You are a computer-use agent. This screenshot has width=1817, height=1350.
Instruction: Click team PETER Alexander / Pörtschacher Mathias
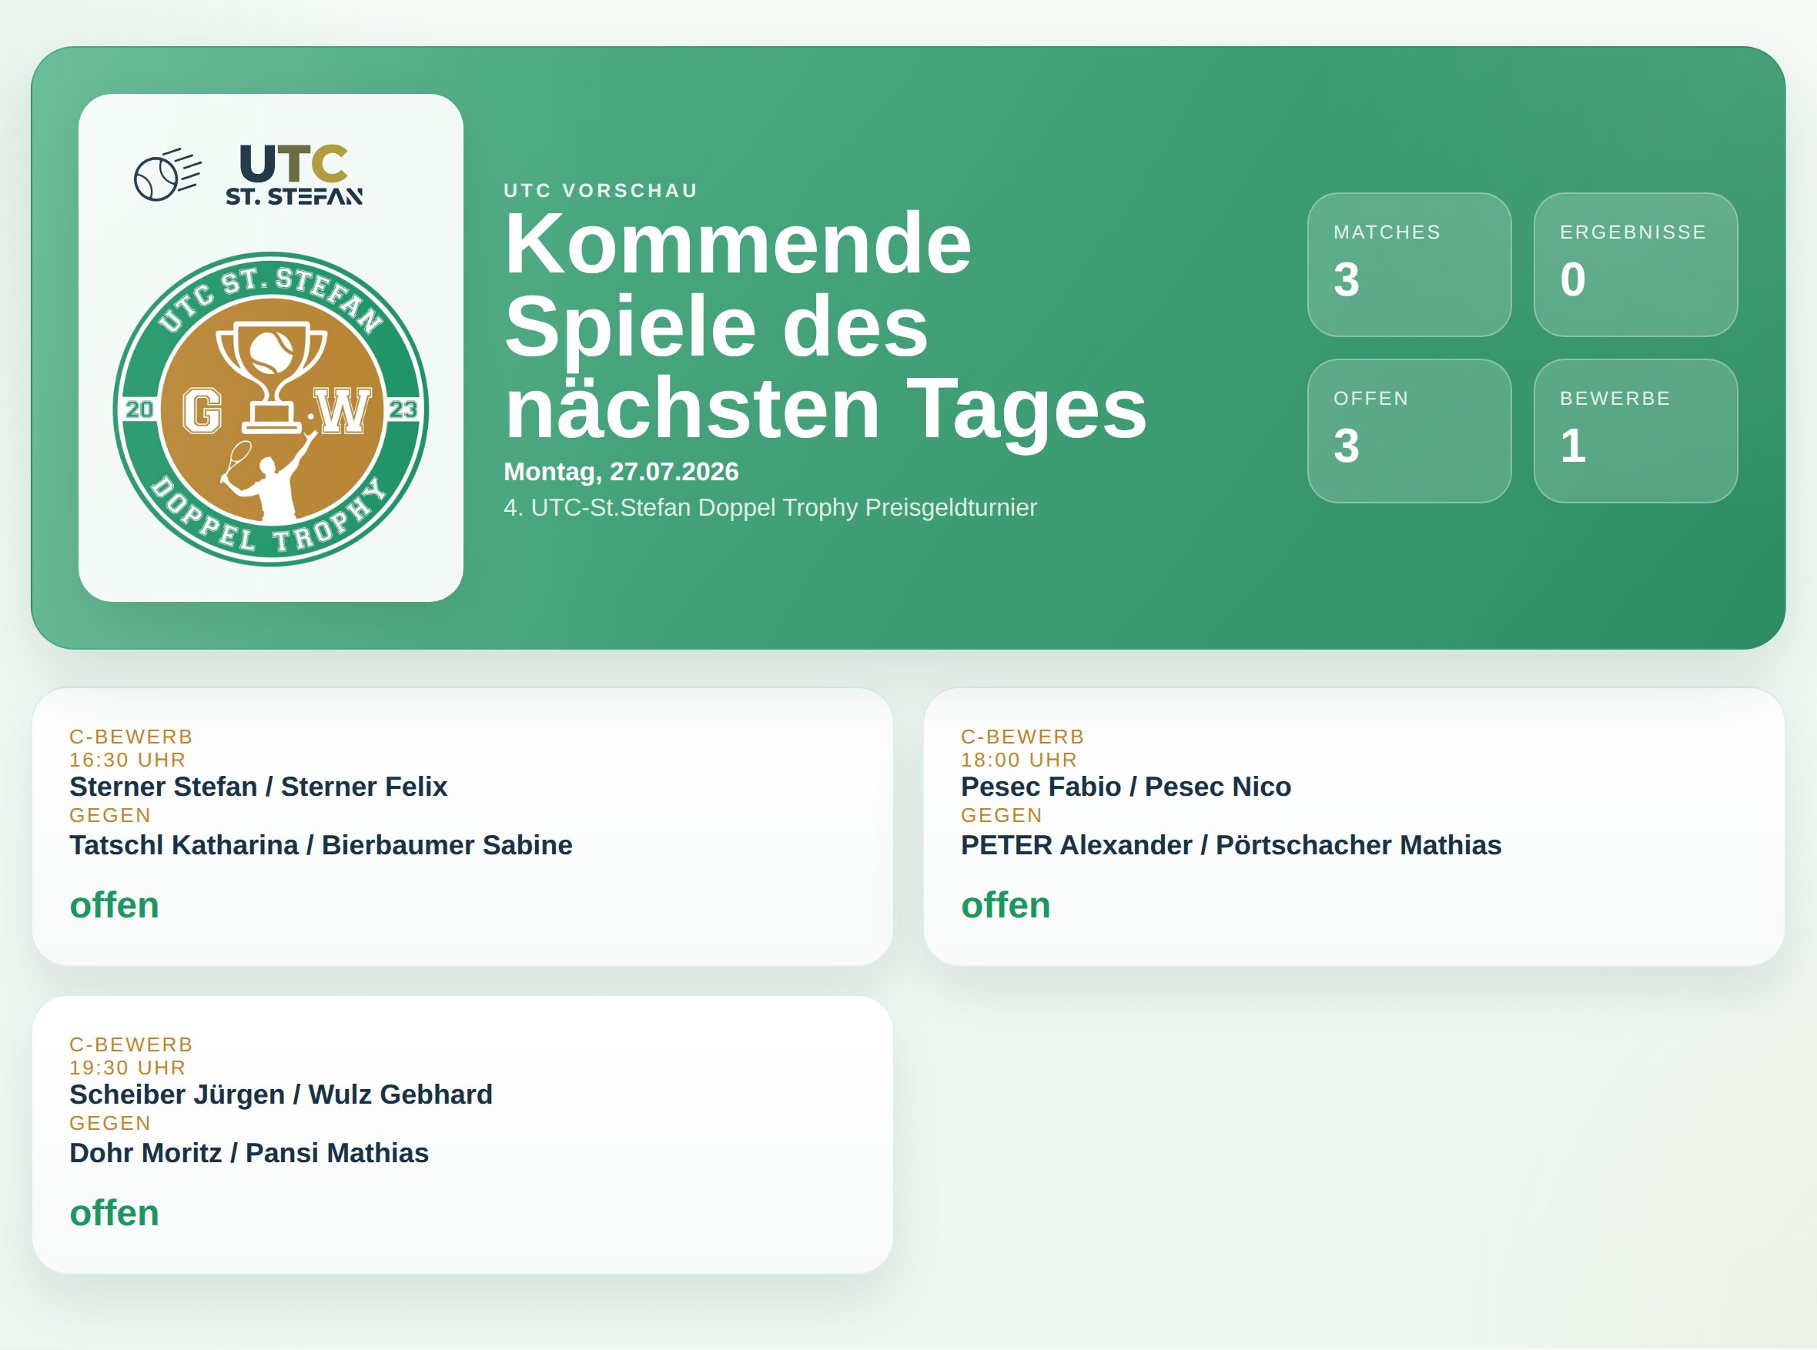(1231, 845)
